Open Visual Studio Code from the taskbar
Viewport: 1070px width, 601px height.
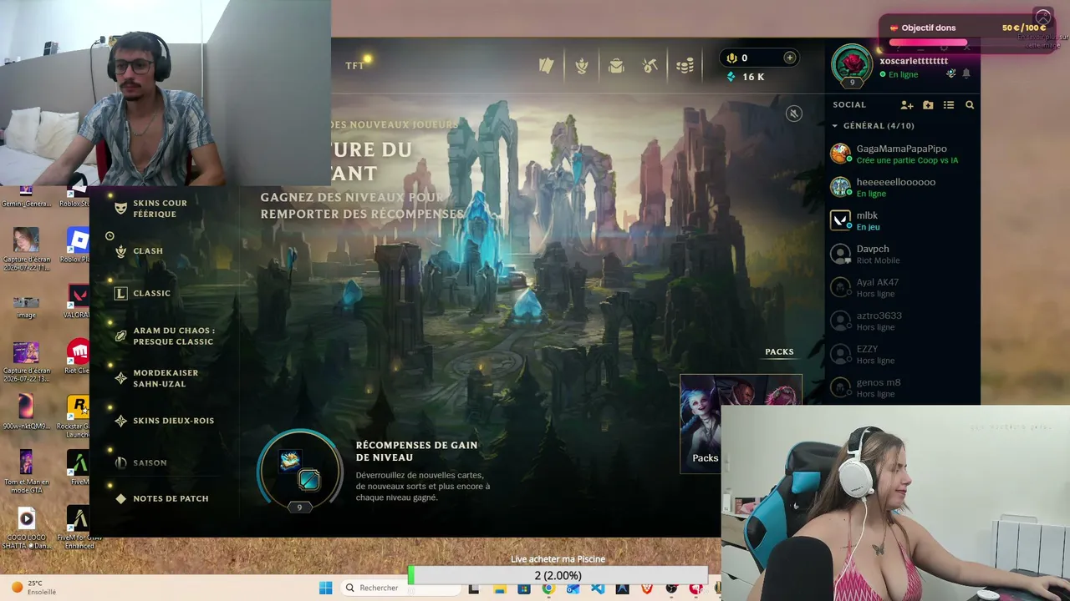tap(598, 588)
